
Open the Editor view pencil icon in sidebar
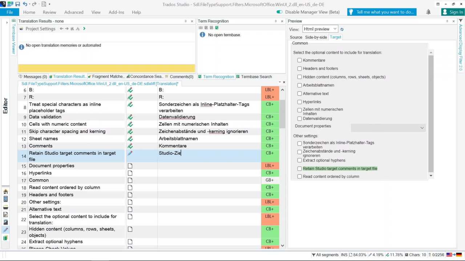tap(5, 230)
